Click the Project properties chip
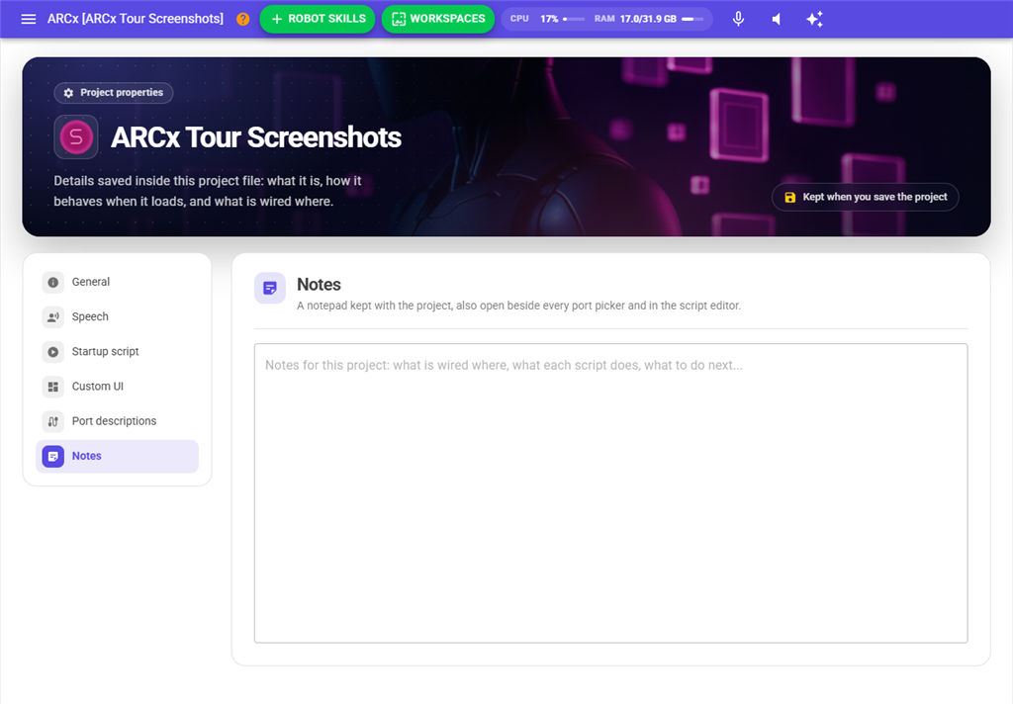 (x=114, y=92)
